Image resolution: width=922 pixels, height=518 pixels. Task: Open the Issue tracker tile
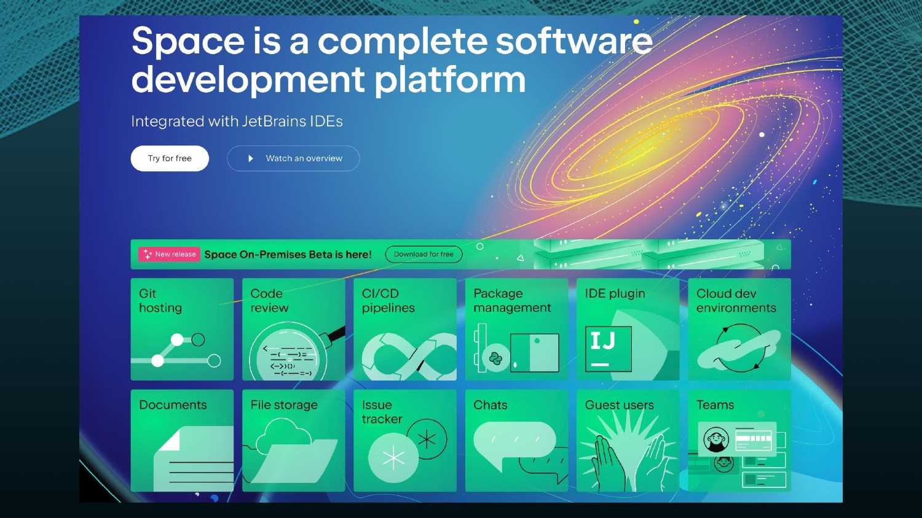click(x=405, y=441)
